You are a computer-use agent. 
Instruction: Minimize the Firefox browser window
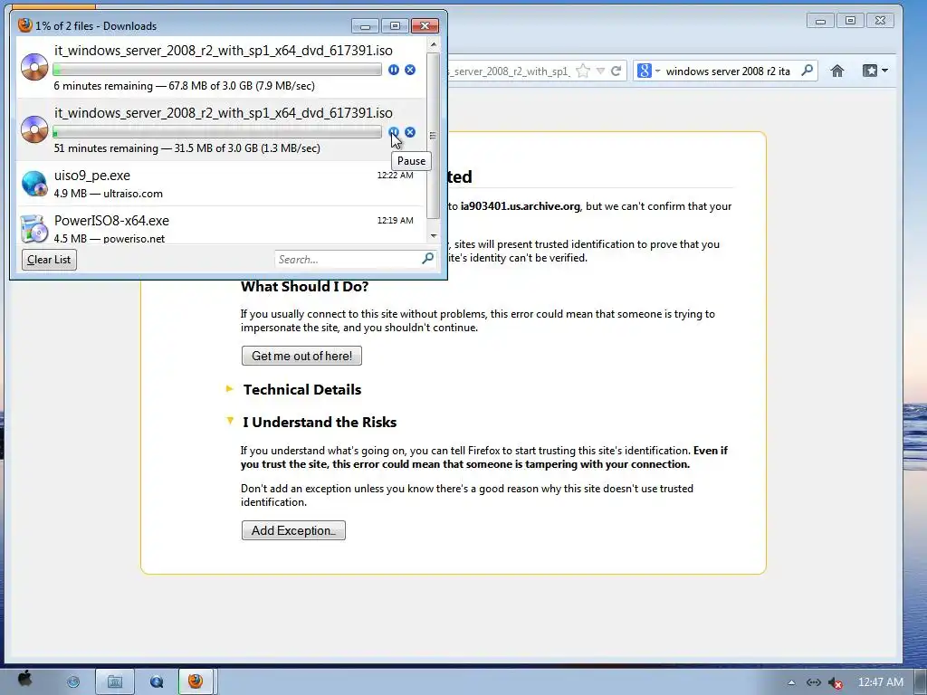(x=820, y=21)
